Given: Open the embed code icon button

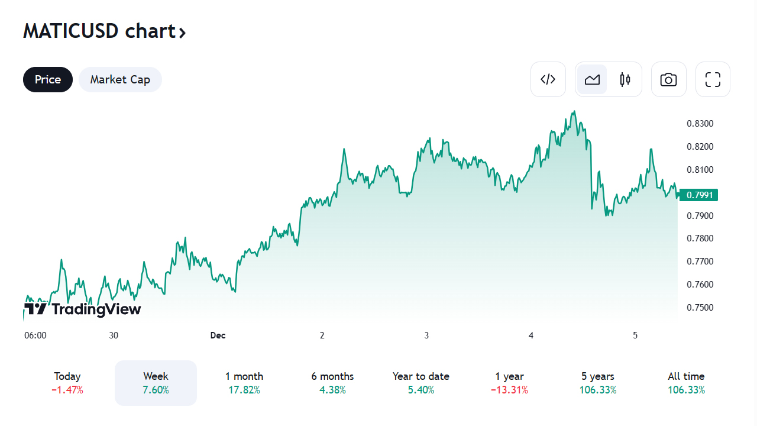Looking at the screenshot, I should 548,79.
